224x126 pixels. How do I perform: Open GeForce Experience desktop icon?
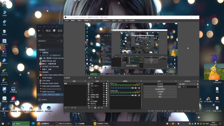[4, 72]
